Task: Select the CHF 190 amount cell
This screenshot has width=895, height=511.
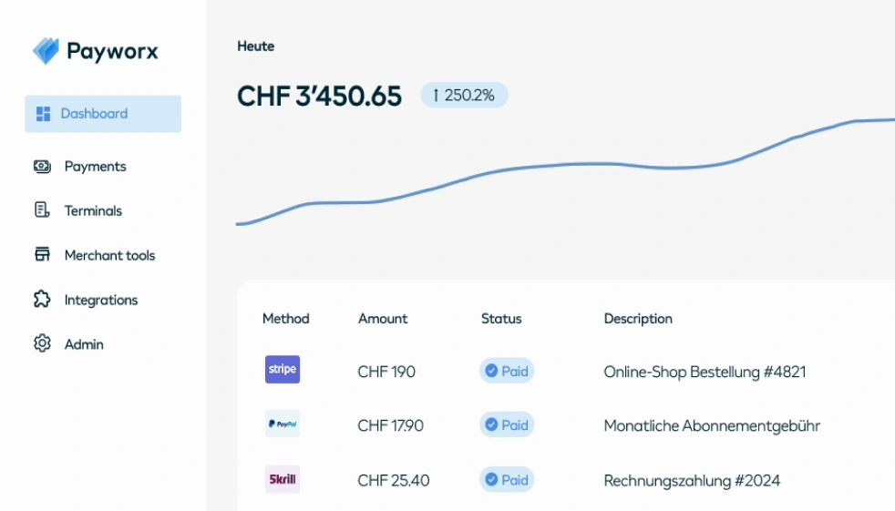Action: tap(386, 372)
